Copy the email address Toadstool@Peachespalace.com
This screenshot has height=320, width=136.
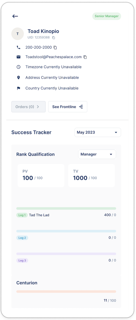(85, 57)
